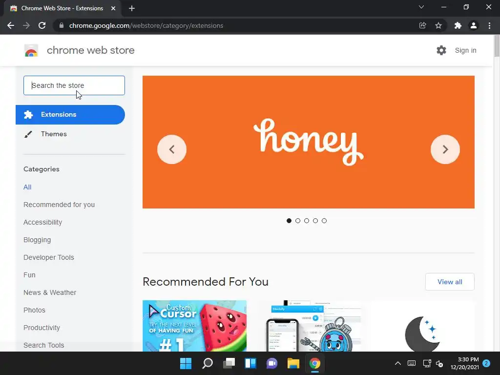Open the Search Tools category
This screenshot has width=500, height=375.
pyautogui.click(x=43, y=345)
